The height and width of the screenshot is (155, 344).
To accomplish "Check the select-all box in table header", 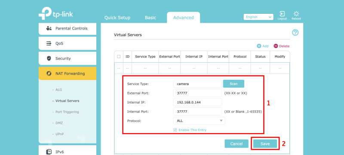I will [x=119, y=57].
